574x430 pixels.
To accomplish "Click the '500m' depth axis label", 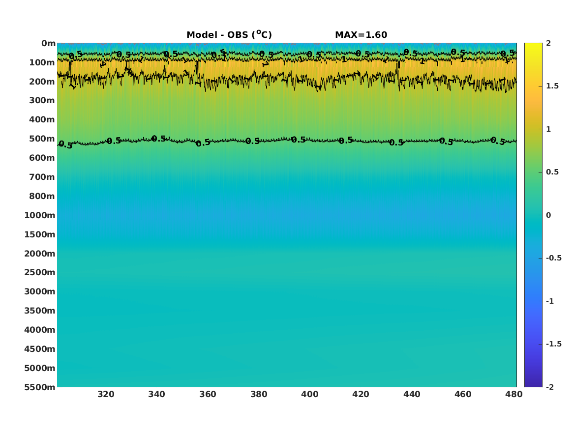I will pos(42,139).
